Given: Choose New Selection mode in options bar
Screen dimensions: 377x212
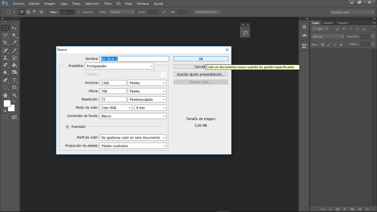Looking at the screenshot, I should tap(22, 12).
